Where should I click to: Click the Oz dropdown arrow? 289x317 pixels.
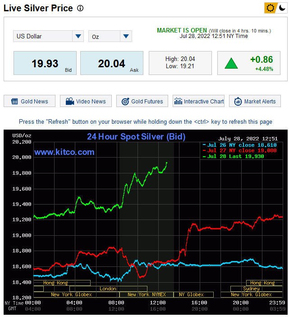(126, 36)
